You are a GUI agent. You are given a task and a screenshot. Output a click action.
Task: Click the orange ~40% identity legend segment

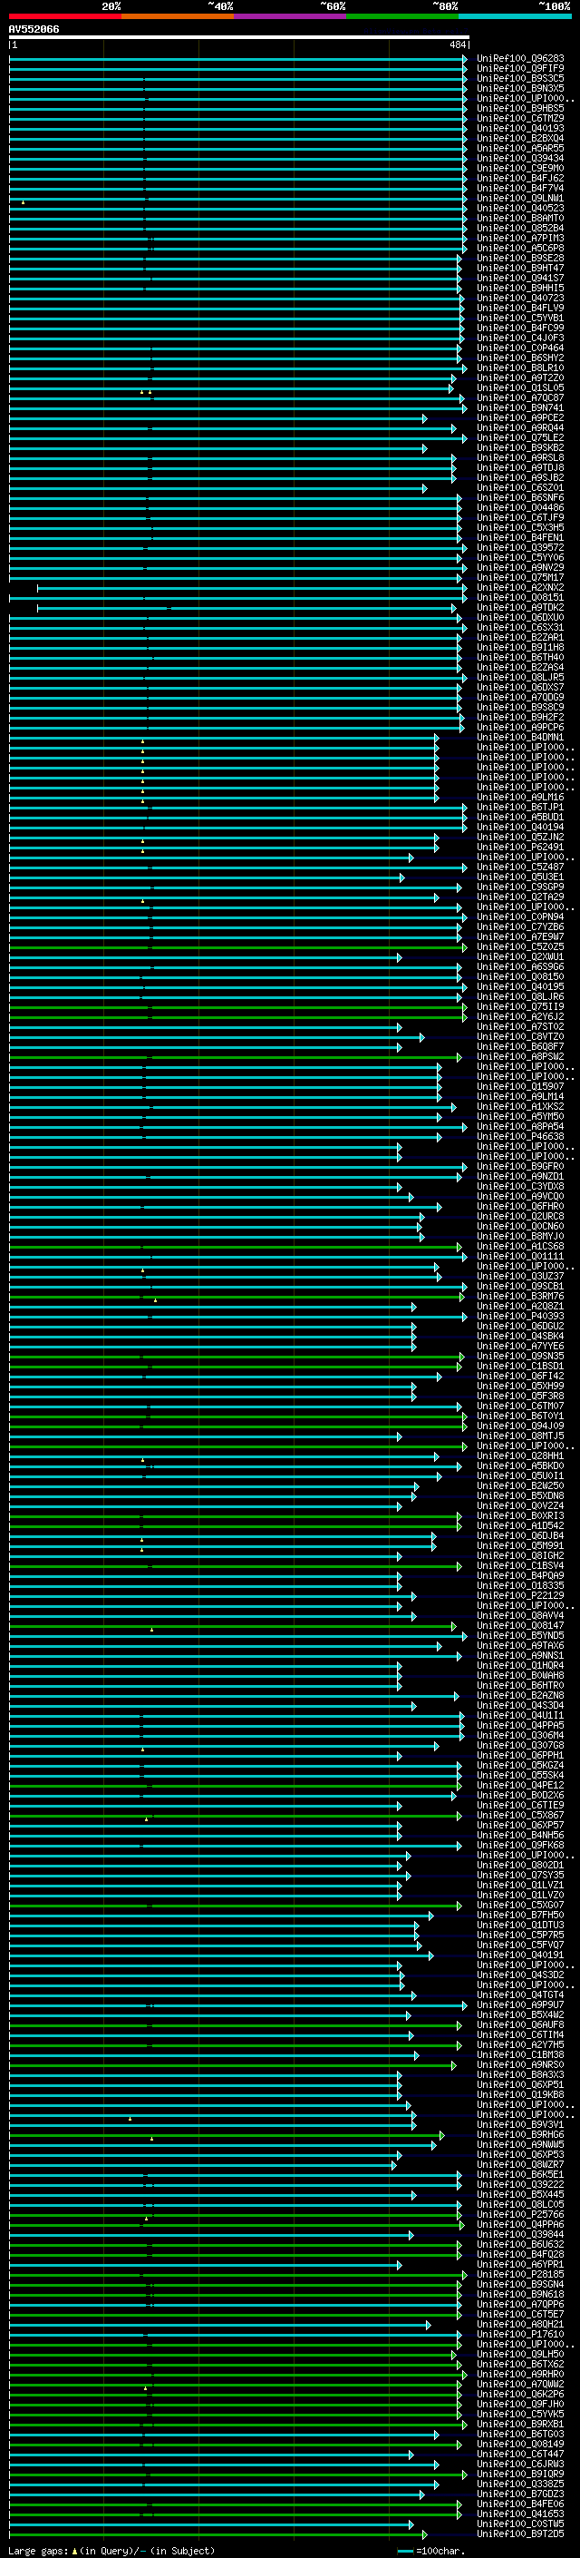pyautogui.click(x=178, y=16)
